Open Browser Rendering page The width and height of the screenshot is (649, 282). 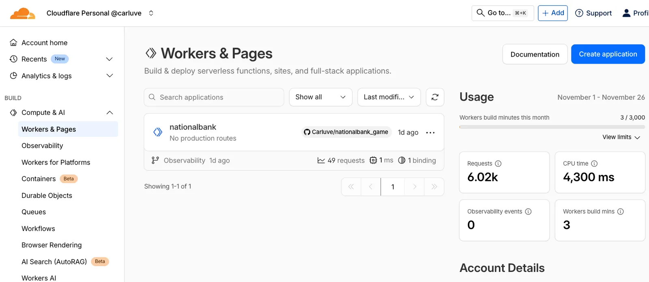(52, 245)
